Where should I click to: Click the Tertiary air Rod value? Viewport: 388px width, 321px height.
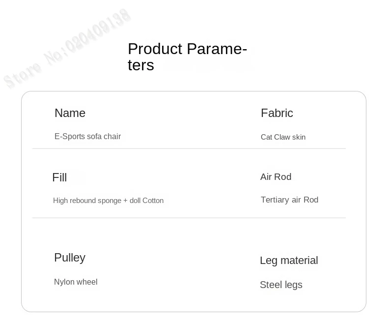pos(289,200)
